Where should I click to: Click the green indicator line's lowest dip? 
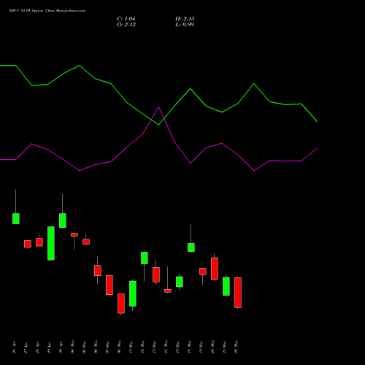coord(158,125)
